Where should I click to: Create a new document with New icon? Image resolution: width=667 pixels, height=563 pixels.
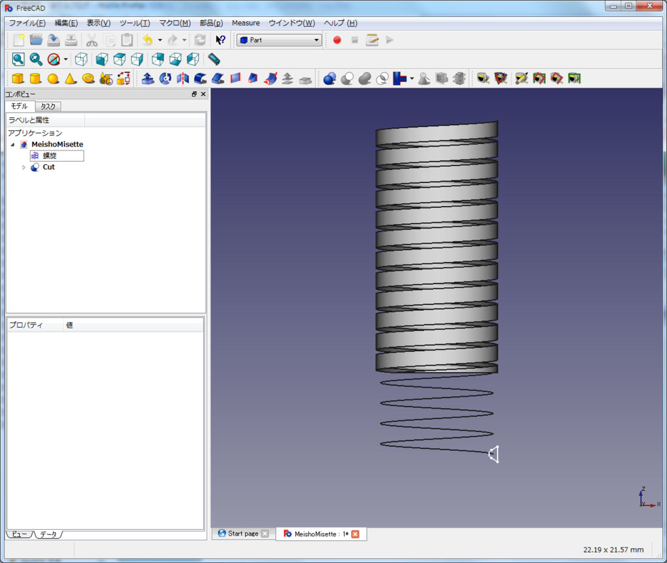(18, 40)
